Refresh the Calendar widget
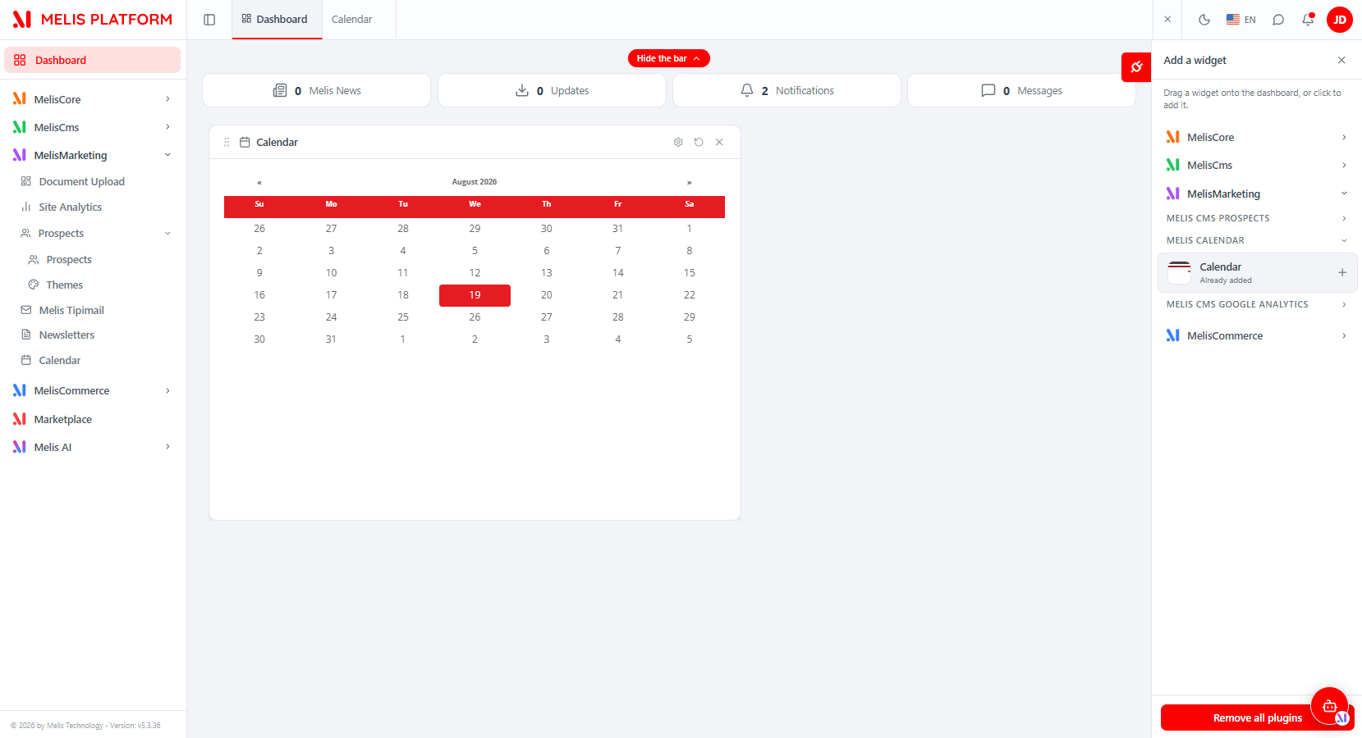The height and width of the screenshot is (738, 1362). (x=699, y=142)
